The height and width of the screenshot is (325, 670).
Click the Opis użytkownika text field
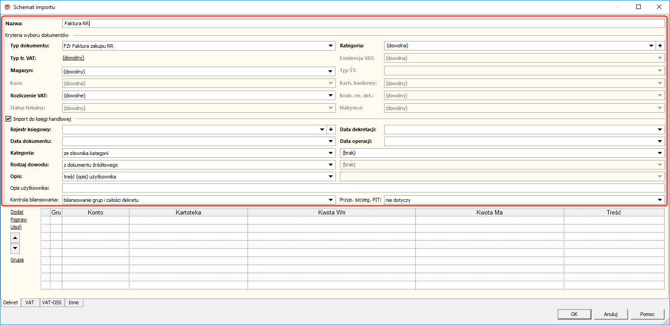(x=363, y=188)
